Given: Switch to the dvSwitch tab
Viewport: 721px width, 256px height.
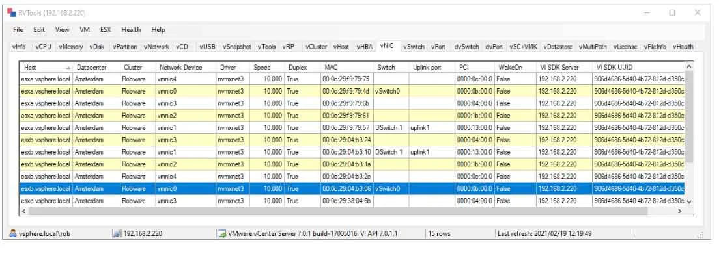Looking at the screenshot, I should 467,47.
